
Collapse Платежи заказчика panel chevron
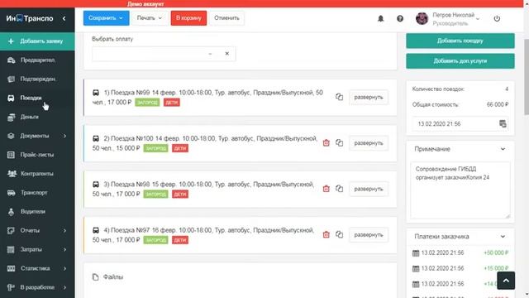click(x=503, y=237)
